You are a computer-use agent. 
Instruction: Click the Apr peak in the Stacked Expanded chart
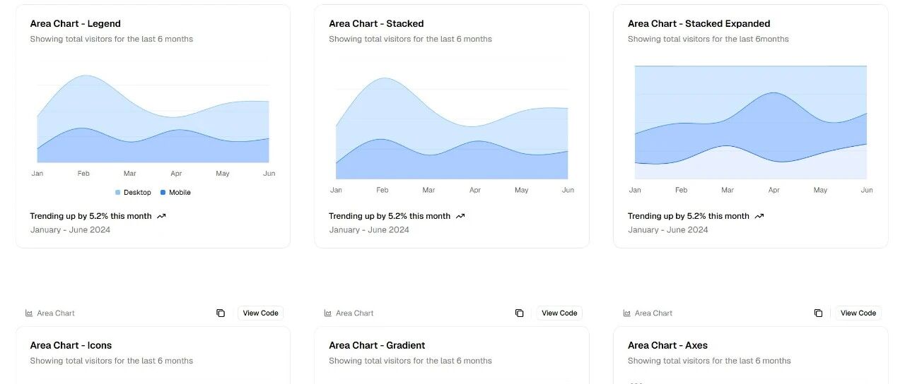click(774, 93)
